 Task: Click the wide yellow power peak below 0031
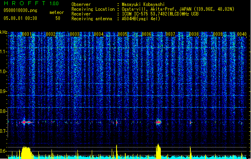pos(26,153)
